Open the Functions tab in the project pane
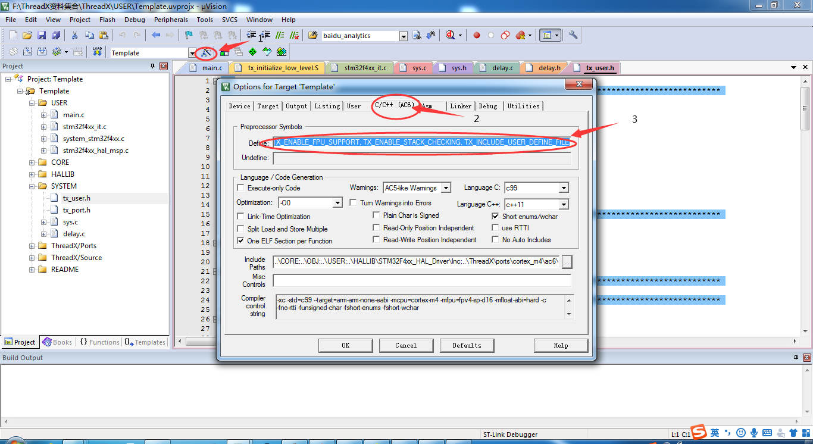This screenshot has width=813, height=444. [x=99, y=342]
